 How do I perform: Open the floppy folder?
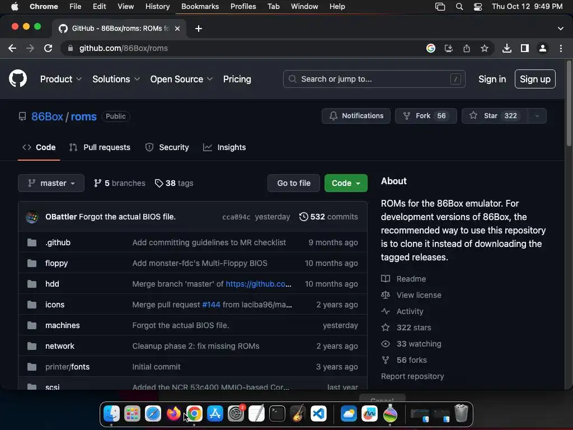tap(57, 263)
